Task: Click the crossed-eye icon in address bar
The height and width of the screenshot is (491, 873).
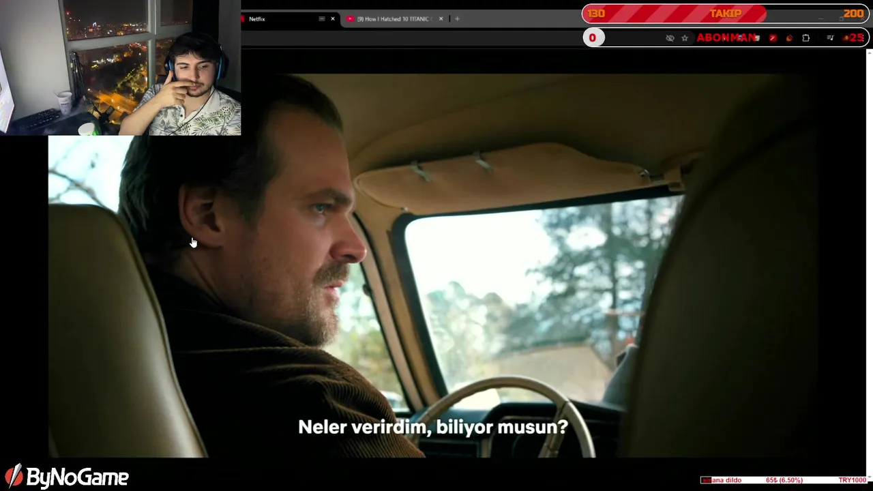Action: pos(670,38)
